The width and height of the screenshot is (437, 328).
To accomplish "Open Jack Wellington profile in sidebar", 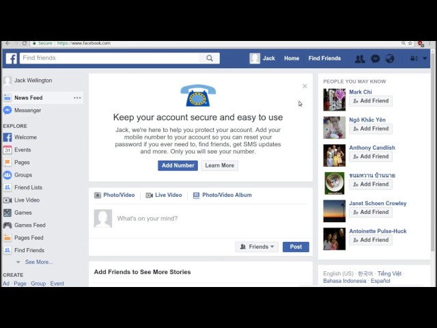I will (x=28, y=81).
